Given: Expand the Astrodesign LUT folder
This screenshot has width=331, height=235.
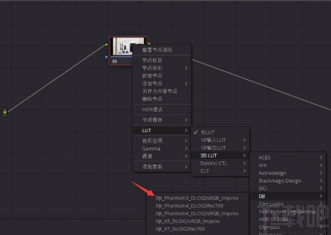Looking at the screenshot, I should pos(288,173).
